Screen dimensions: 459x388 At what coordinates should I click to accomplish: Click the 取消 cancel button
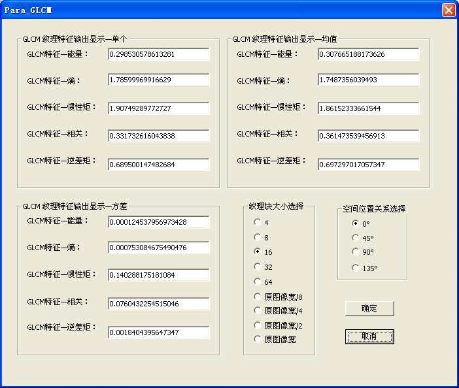pyautogui.click(x=369, y=336)
